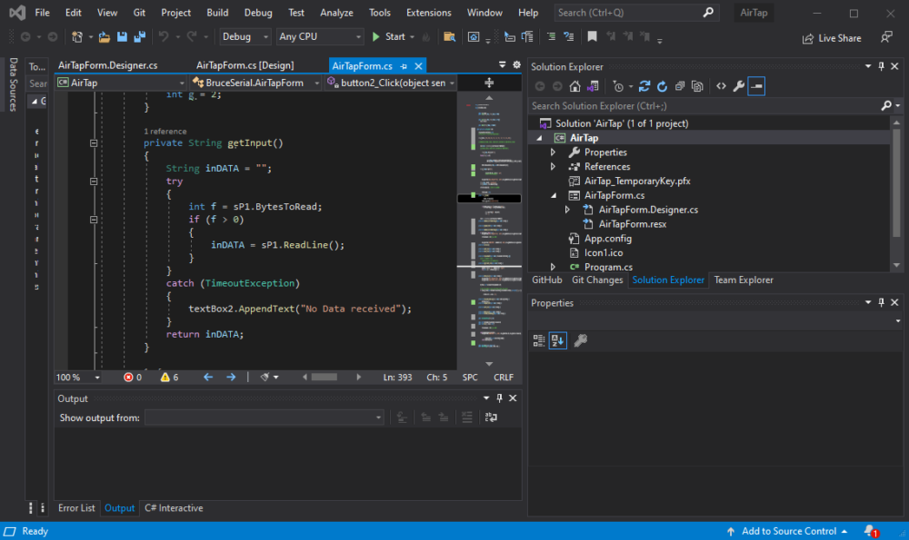Toggle Categorized view in Properties panel

coord(539,340)
